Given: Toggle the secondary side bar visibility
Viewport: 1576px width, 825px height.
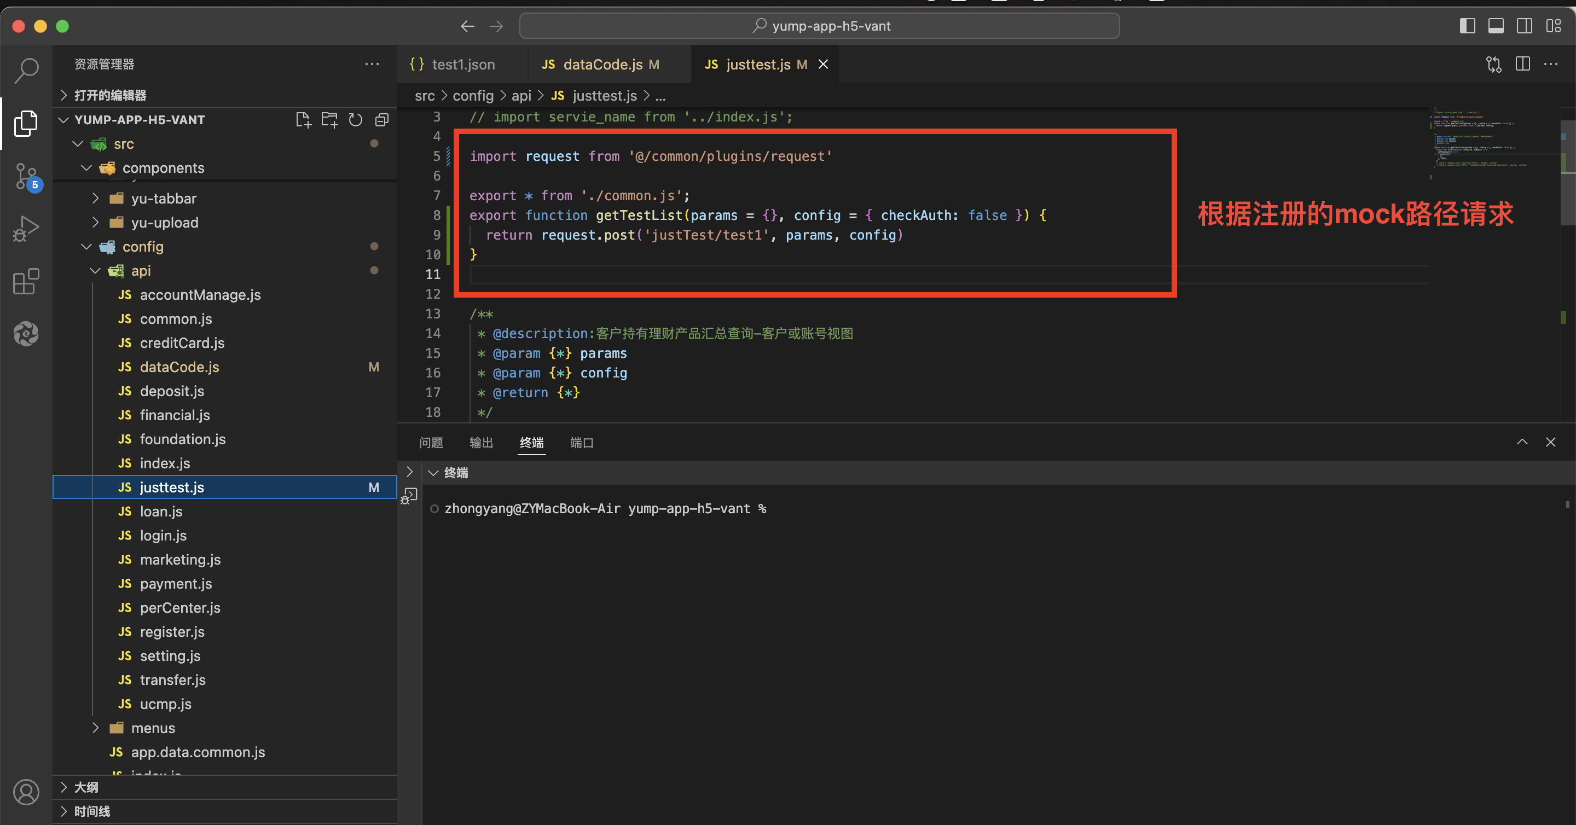Looking at the screenshot, I should point(1525,26).
